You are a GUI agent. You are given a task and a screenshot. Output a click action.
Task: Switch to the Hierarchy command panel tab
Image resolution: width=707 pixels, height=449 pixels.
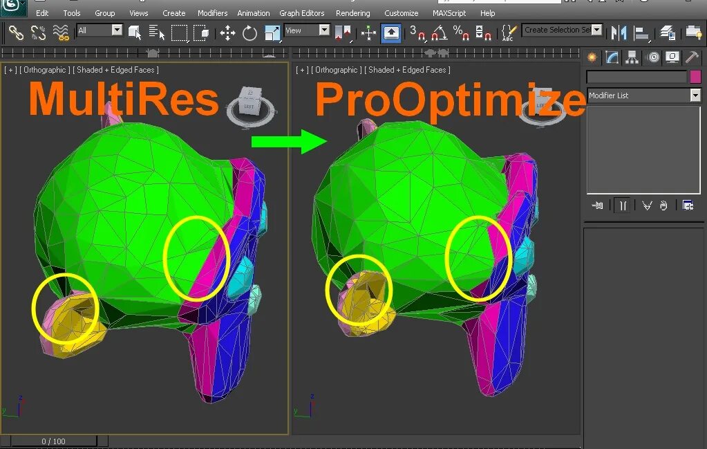[x=632, y=57]
